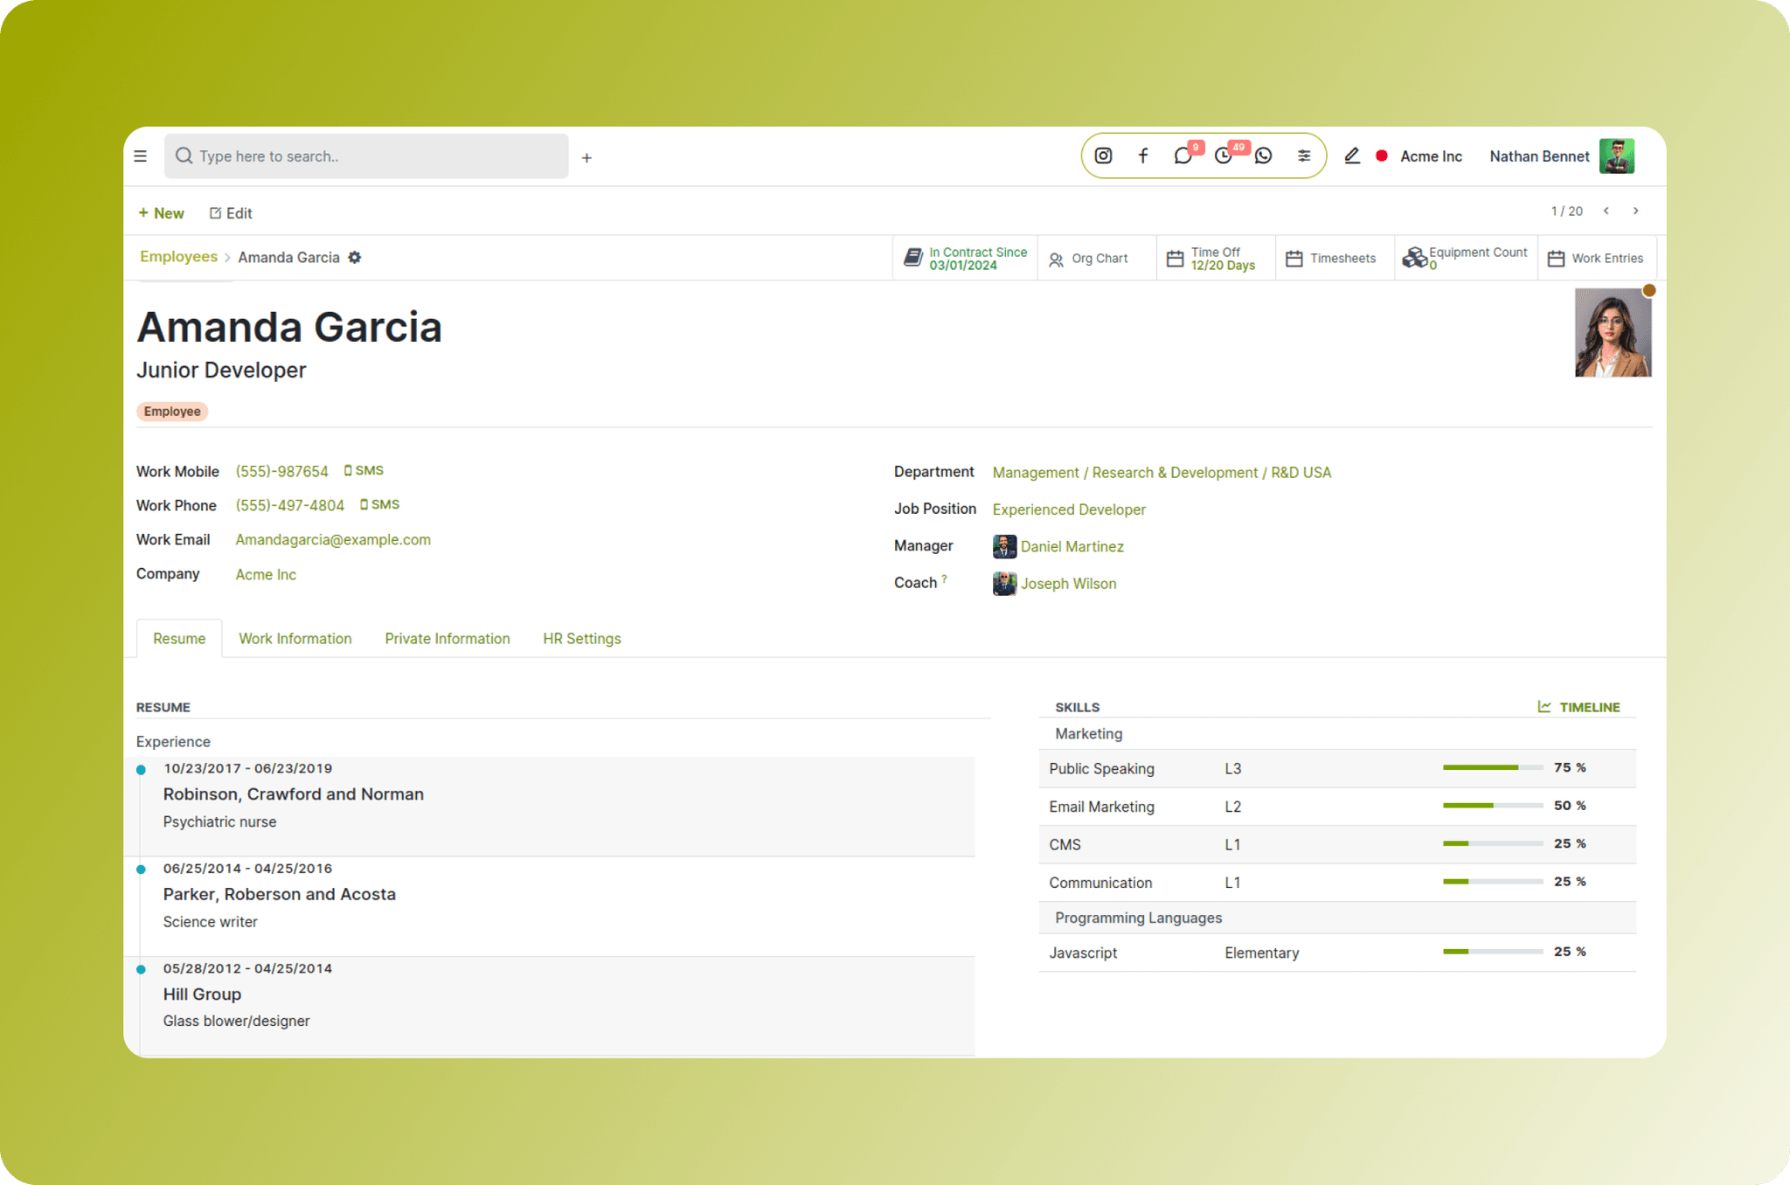Open the gear actions menu beside Amanda Garcia
This screenshot has height=1185, width=1790.
click(354, 258)
